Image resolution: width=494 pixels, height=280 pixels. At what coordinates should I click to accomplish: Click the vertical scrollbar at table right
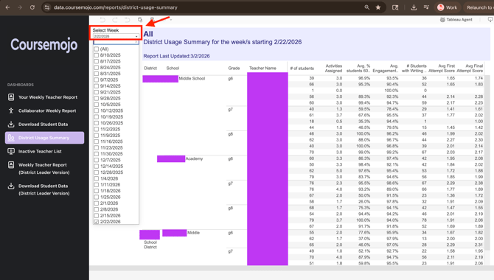tap(487, 164)
